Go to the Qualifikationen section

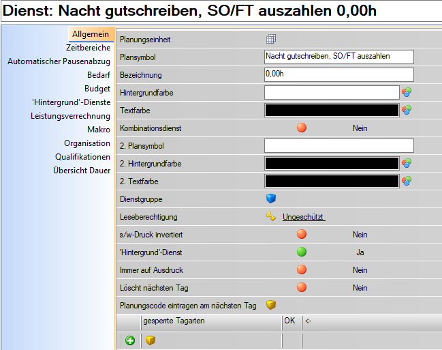point(82,157)
